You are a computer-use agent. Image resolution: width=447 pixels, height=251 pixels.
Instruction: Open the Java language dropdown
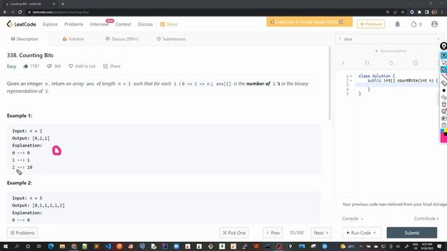(389, 39)
